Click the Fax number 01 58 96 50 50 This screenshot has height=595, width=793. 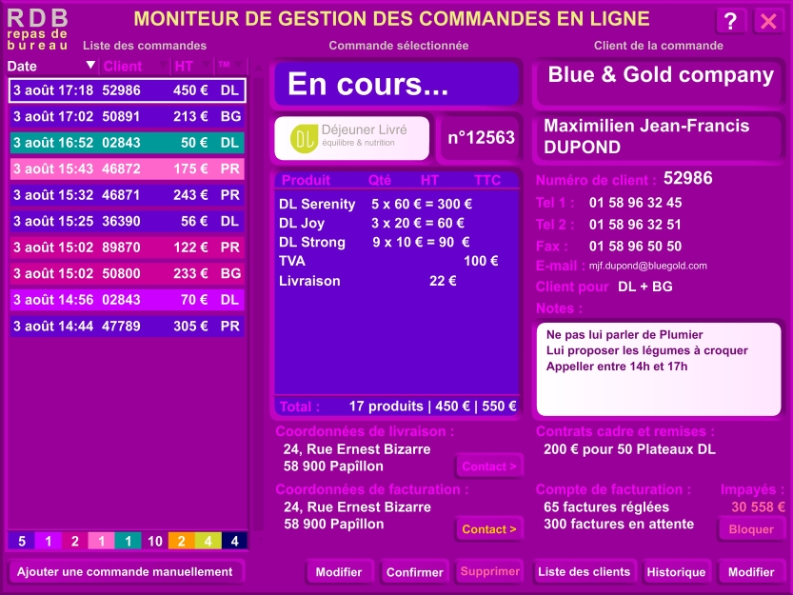coord(635,247)
